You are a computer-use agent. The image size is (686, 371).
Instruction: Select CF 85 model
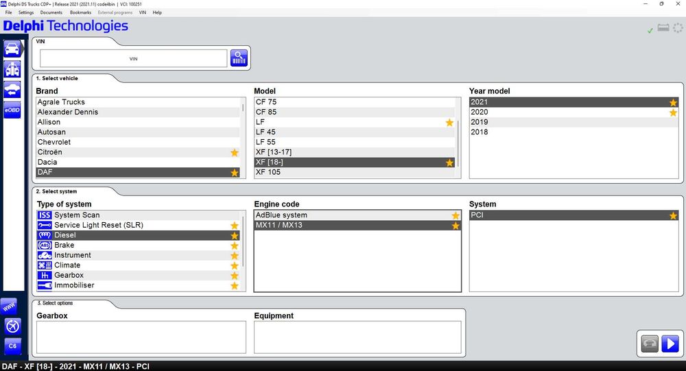(355, 112)
